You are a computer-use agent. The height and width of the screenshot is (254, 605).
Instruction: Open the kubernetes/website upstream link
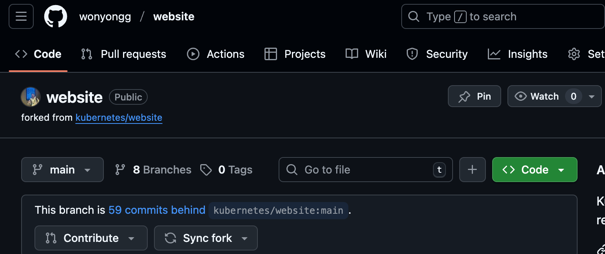(119, 118)
